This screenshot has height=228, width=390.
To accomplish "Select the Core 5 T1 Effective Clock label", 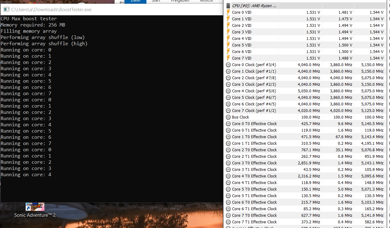I will 254,196.
